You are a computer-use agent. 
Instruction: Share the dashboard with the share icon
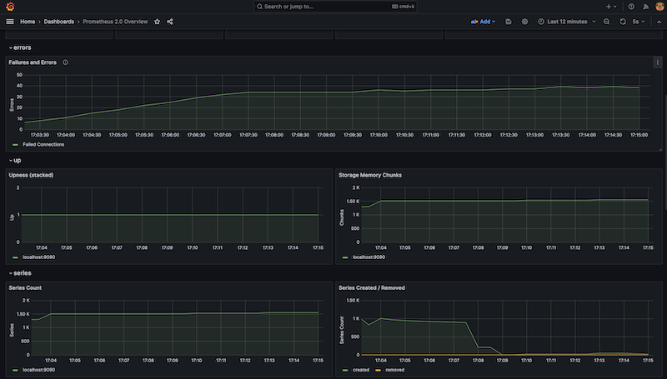pyautogui.click(x=170, y=22)
